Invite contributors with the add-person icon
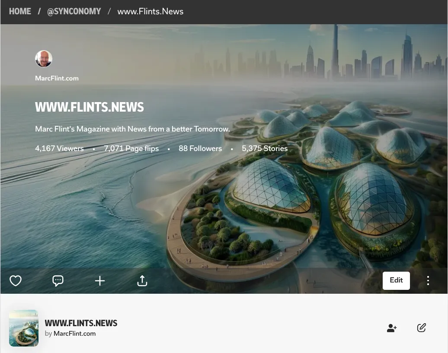 392,328
